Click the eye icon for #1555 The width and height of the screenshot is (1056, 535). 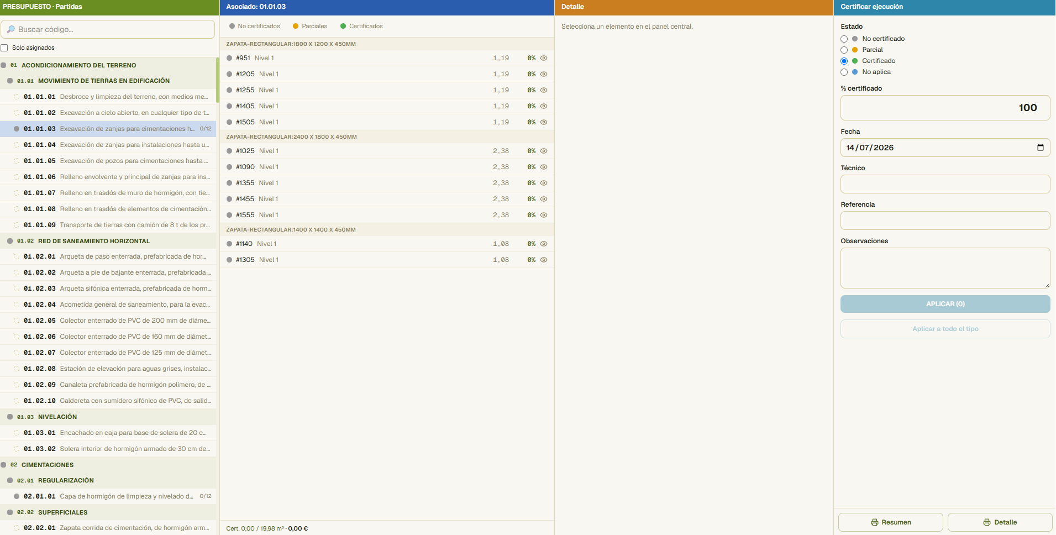[544, 215]
